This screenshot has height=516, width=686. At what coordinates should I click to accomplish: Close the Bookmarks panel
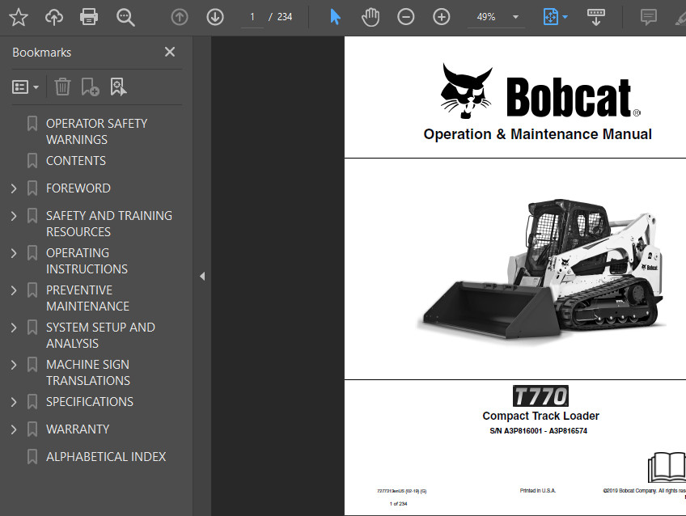[x=170, y=52]
